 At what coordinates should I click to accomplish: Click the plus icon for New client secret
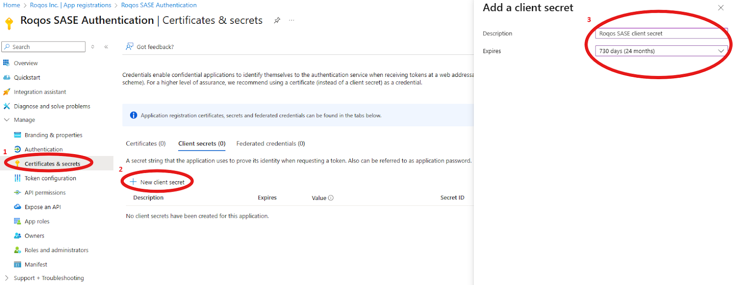pyautogui.click(x=133, y=182)
